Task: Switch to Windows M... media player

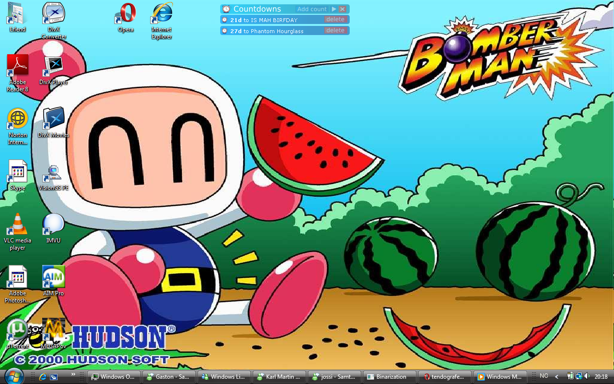Action: click(500, 377)
